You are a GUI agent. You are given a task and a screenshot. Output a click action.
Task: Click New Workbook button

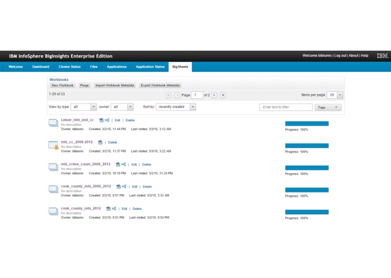pos(62,86)
